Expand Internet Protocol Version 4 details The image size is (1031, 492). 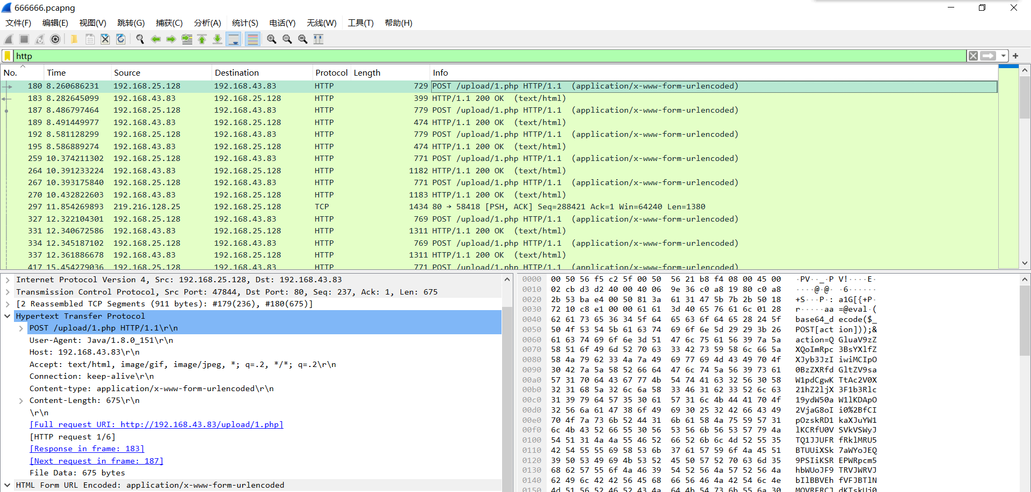(8, 280)
